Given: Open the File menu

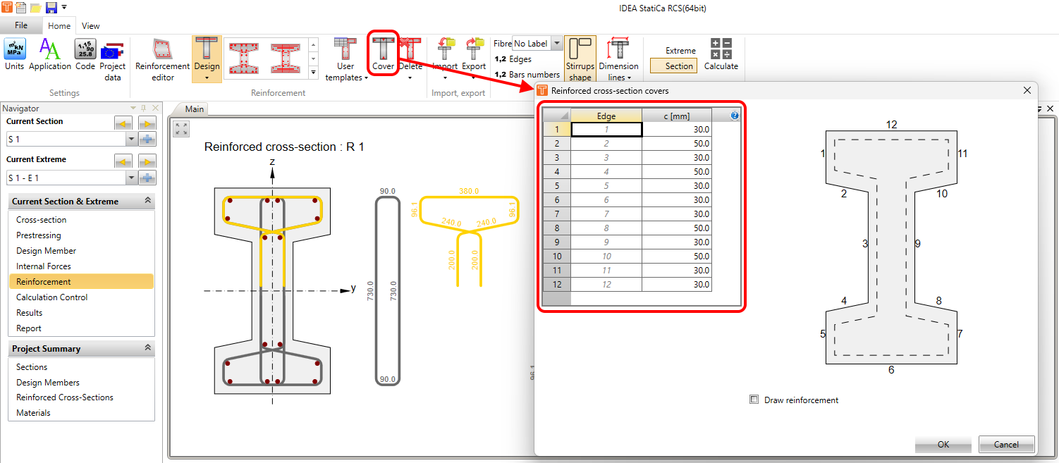Looking at the screenshot, I should 21,25.
